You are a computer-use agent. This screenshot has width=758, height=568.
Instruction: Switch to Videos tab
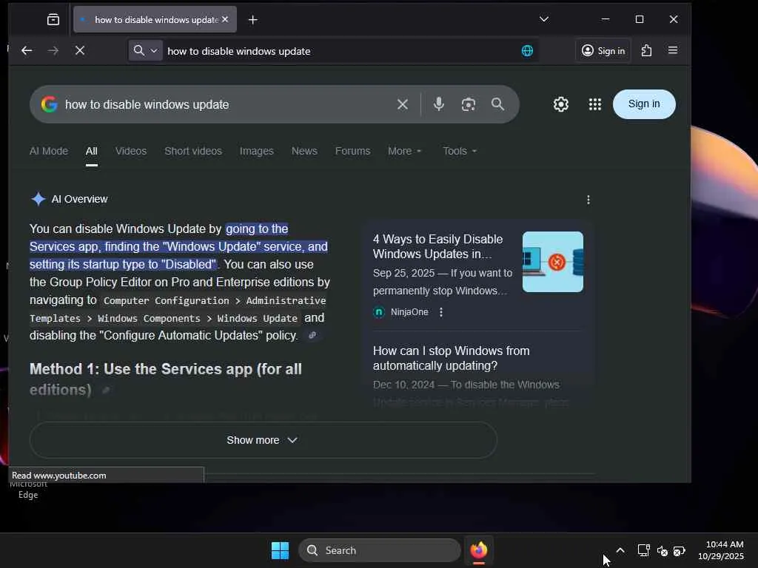pos(130,151)
